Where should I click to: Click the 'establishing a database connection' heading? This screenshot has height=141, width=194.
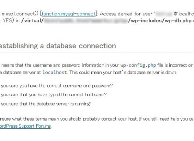point(58,46)
